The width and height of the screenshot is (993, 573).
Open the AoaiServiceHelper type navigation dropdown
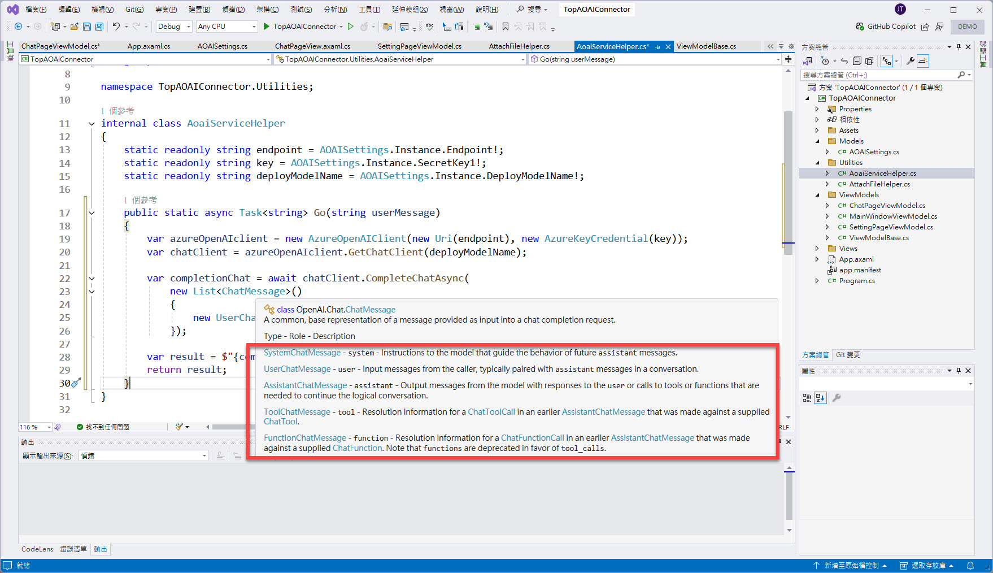click(x=400, y=59)
